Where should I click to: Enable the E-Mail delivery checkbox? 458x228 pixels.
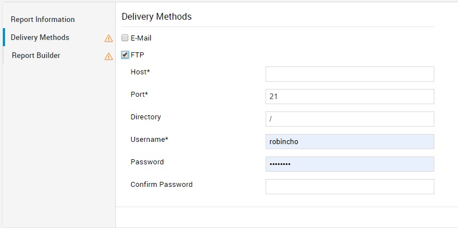(x=125, y=38)
